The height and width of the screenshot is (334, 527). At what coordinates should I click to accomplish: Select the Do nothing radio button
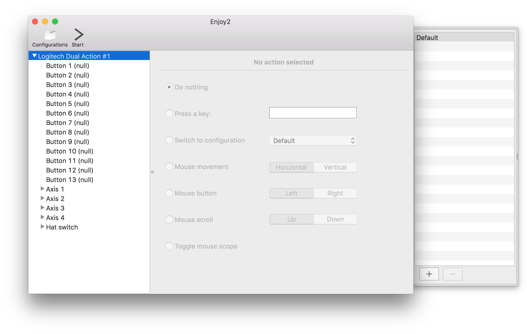pyautogui.click(x=169, y=87)
